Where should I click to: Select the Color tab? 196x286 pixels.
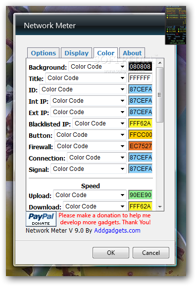point(106,53)
